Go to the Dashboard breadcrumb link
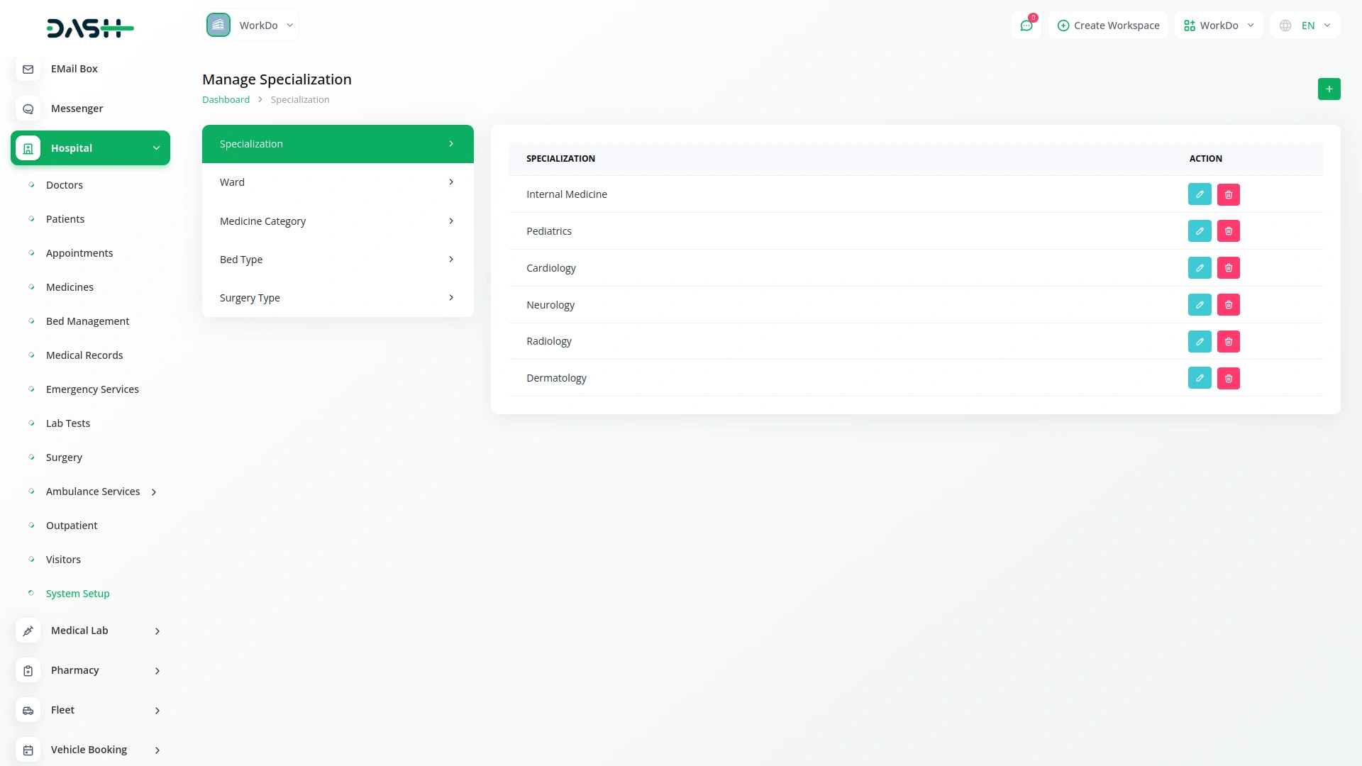This screenshot has height=766, width=1362. pos(226,100)
